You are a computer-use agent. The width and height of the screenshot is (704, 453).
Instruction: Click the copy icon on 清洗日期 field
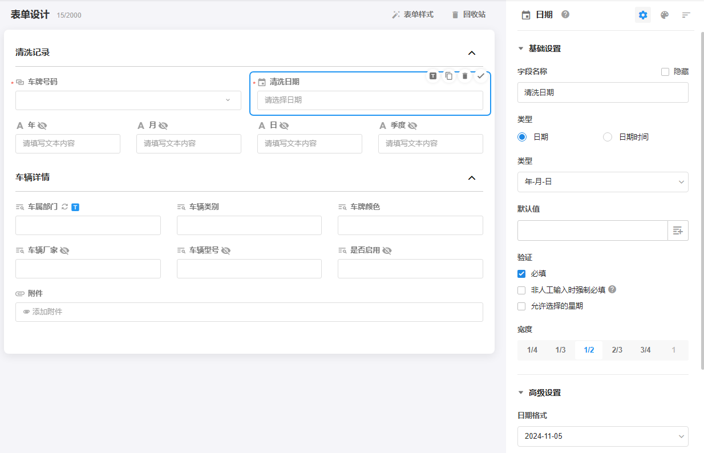pyautogui.click(x=449, y=76)
